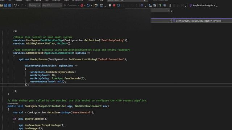Open the type navigation dropdown arrow

point(170,21)
